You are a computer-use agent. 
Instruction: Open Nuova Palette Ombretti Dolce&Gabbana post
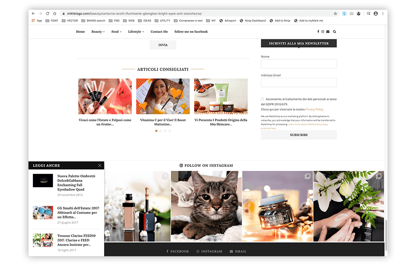(76, 183)
